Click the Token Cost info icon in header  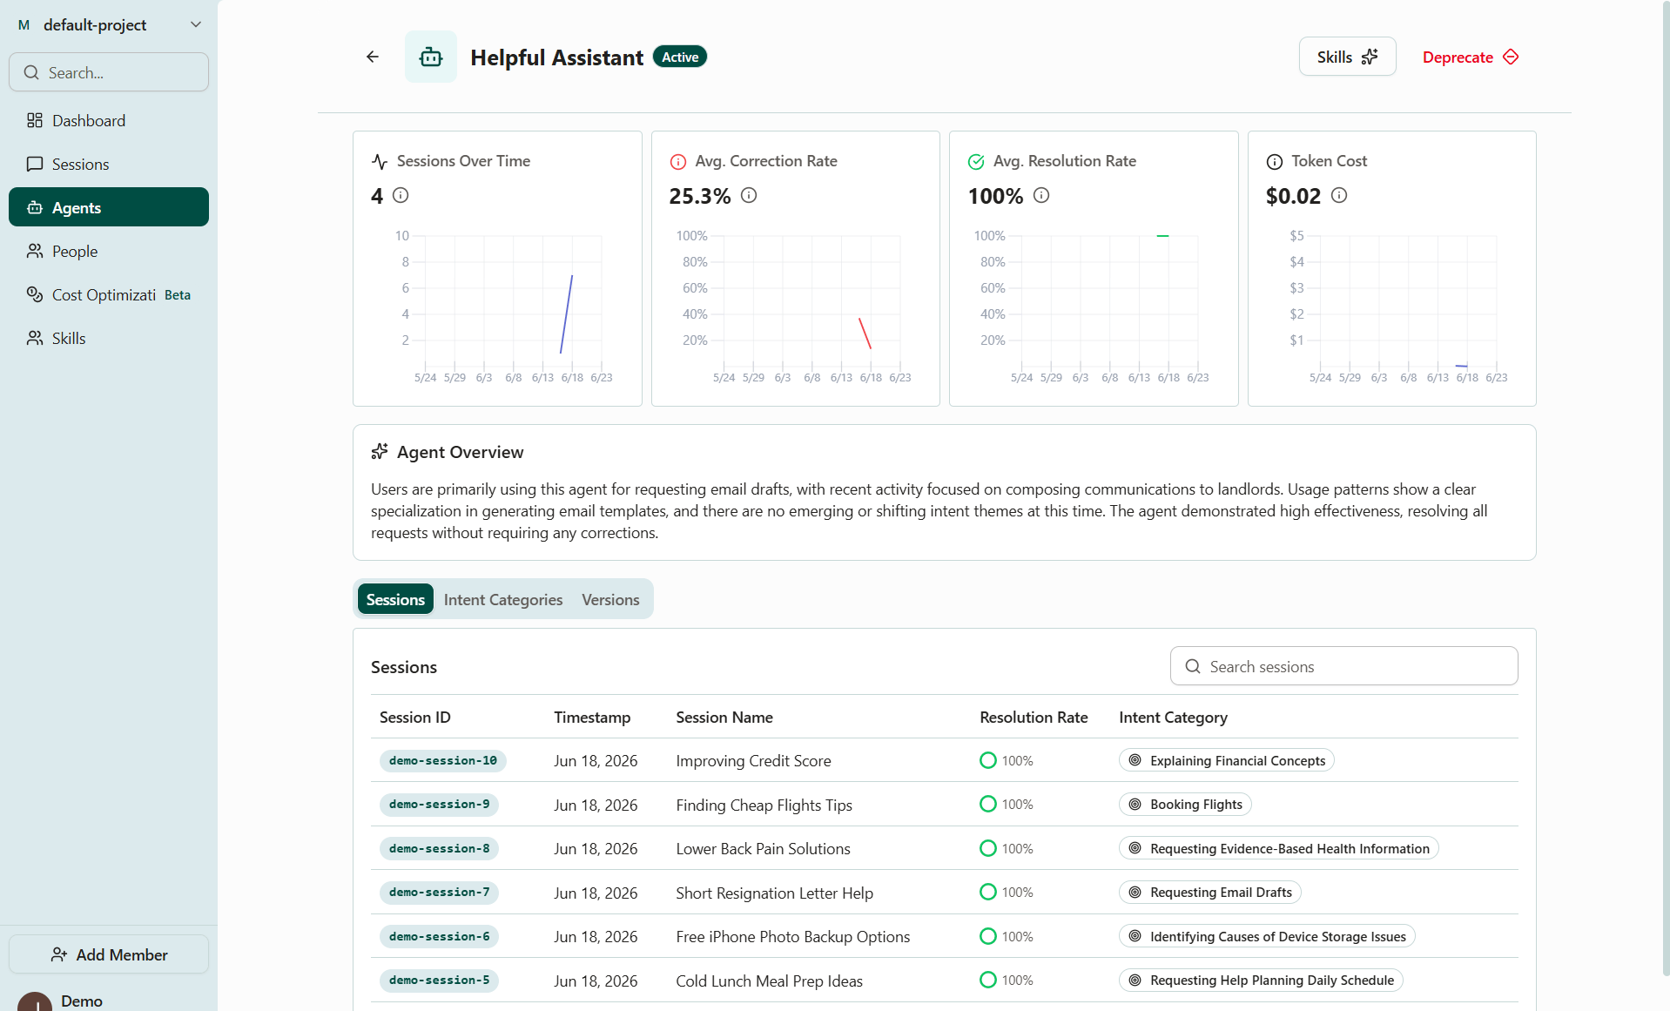click(x=1275, y=161)
